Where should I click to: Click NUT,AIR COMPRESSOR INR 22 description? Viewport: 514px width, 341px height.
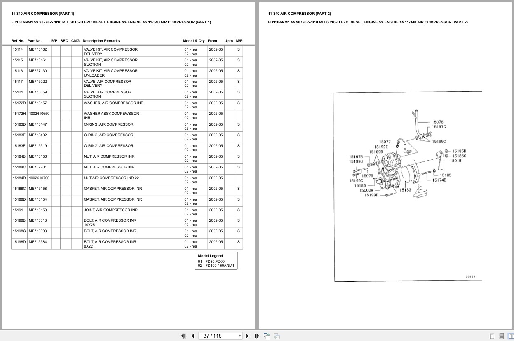tap(112, 178)
